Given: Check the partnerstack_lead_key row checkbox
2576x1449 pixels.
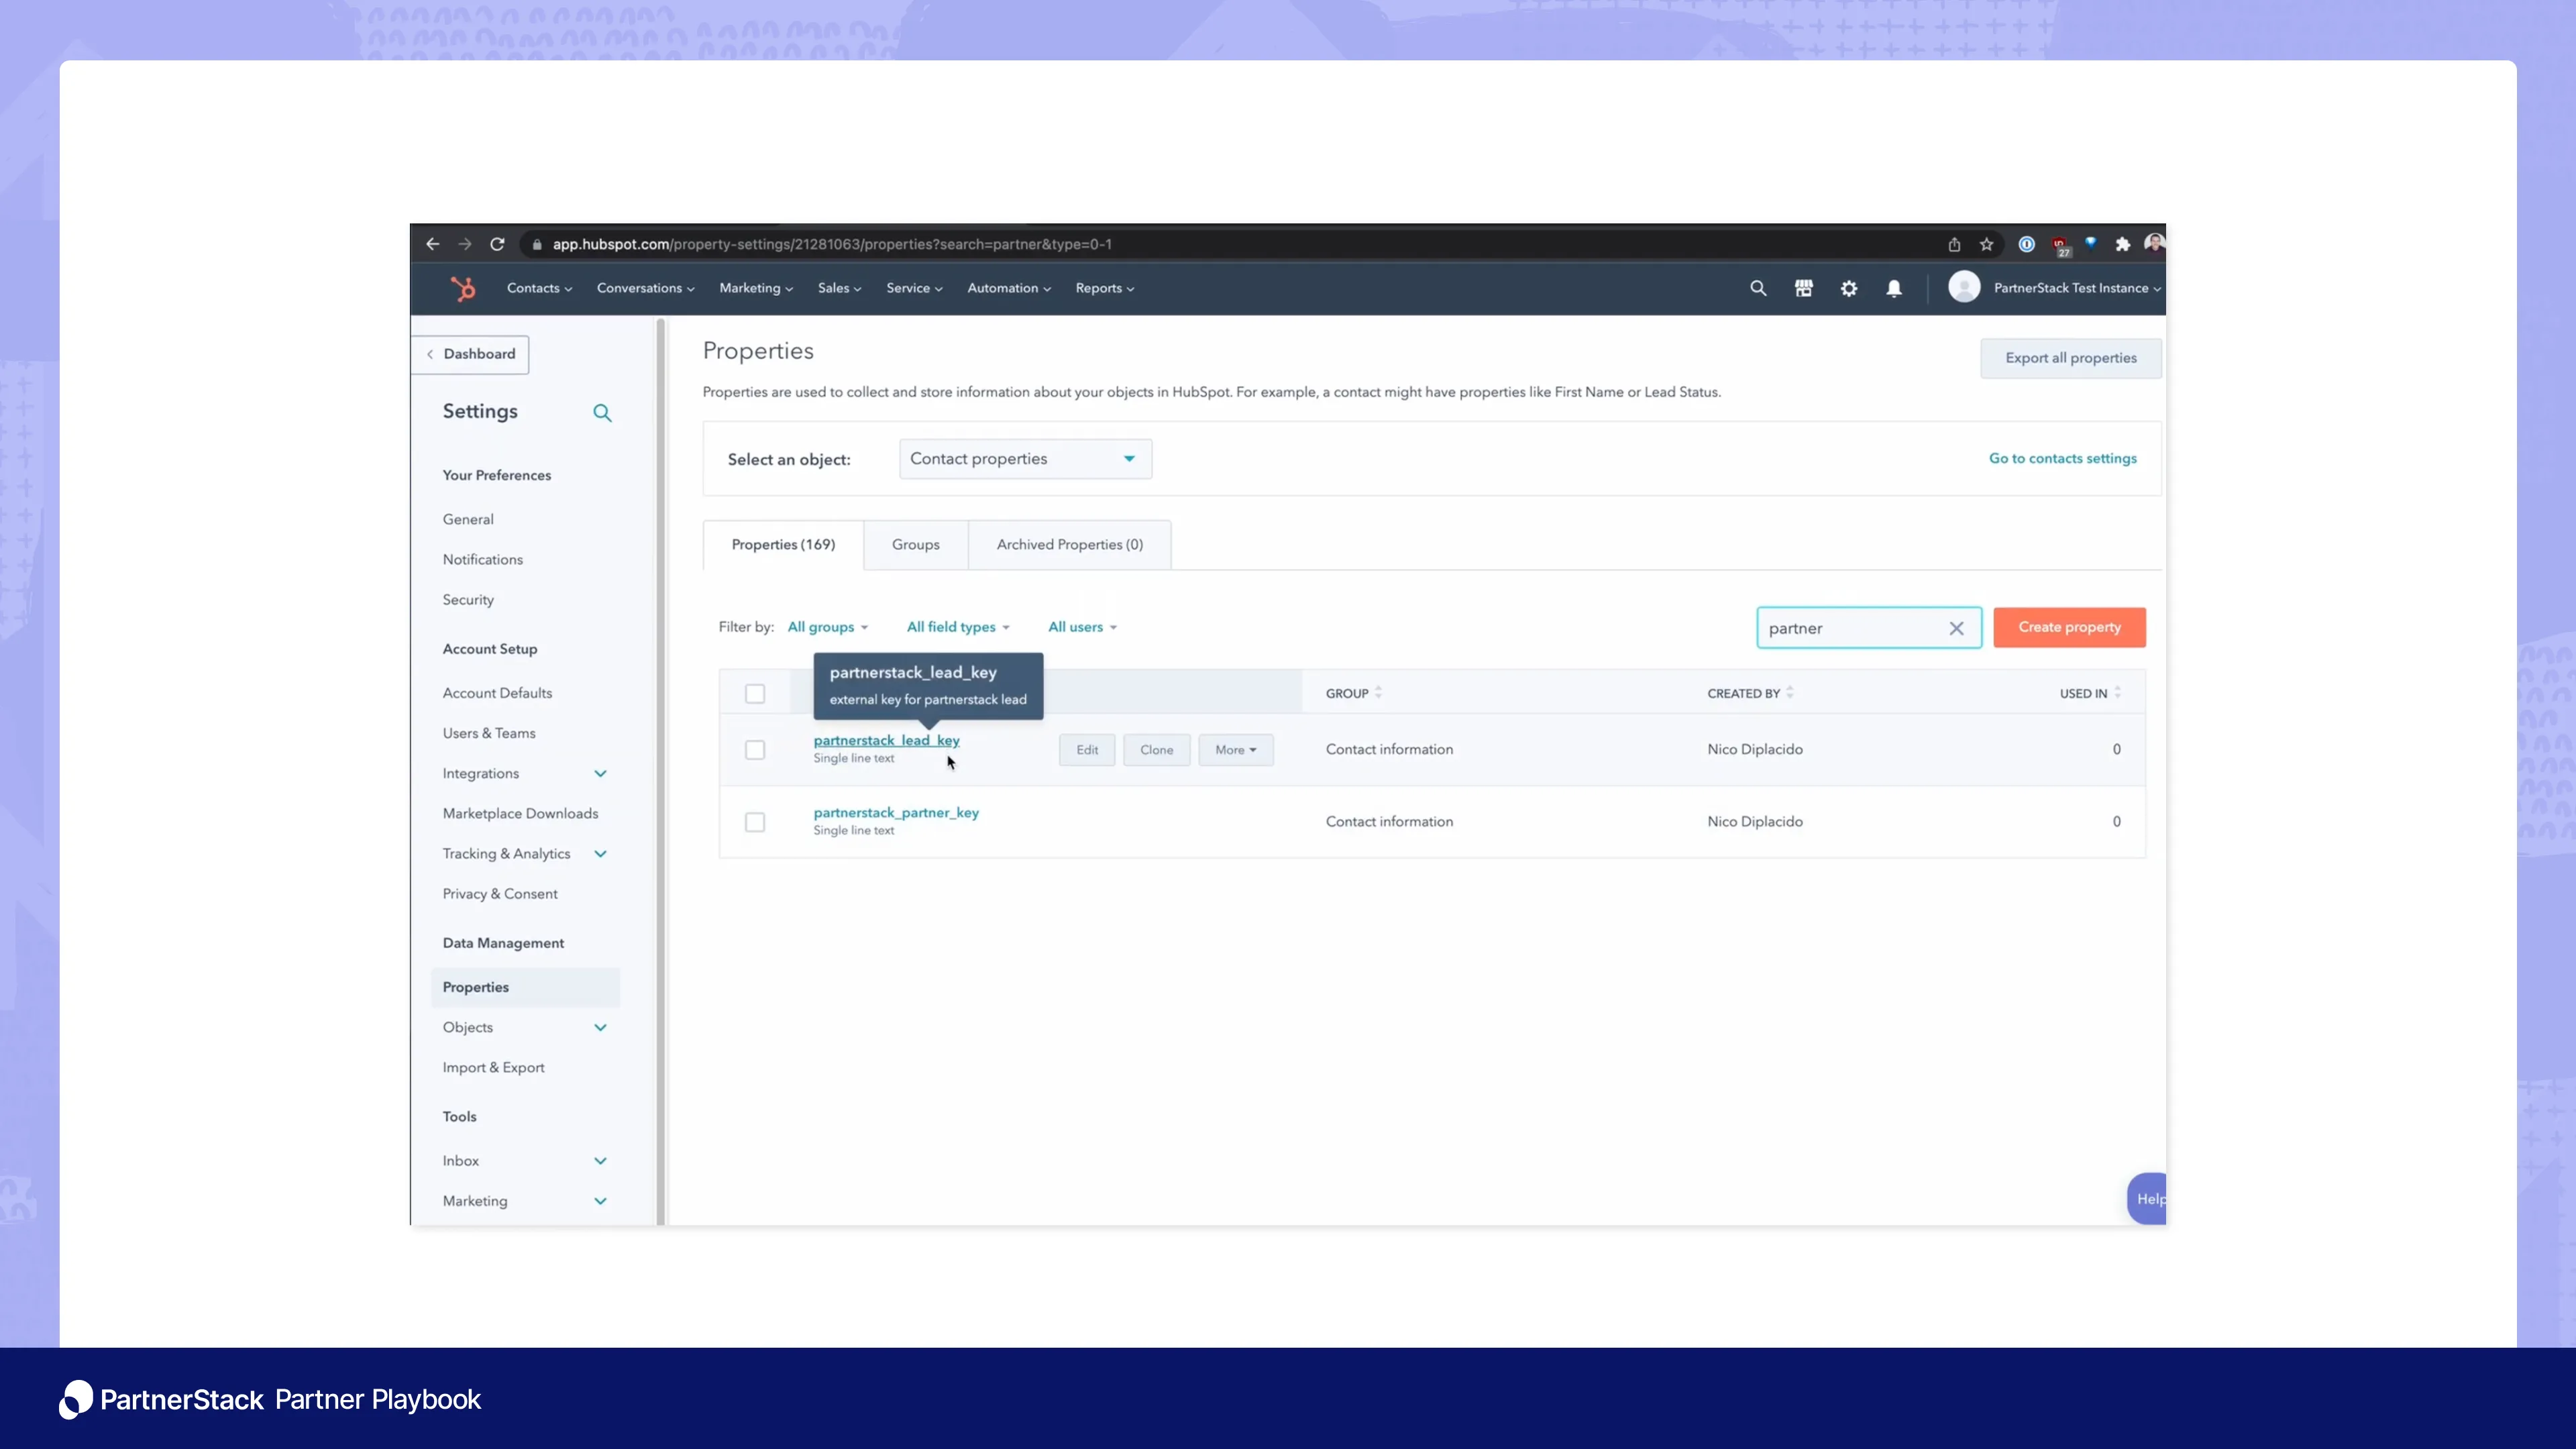Looking at the screenshot, I should 755,749.
